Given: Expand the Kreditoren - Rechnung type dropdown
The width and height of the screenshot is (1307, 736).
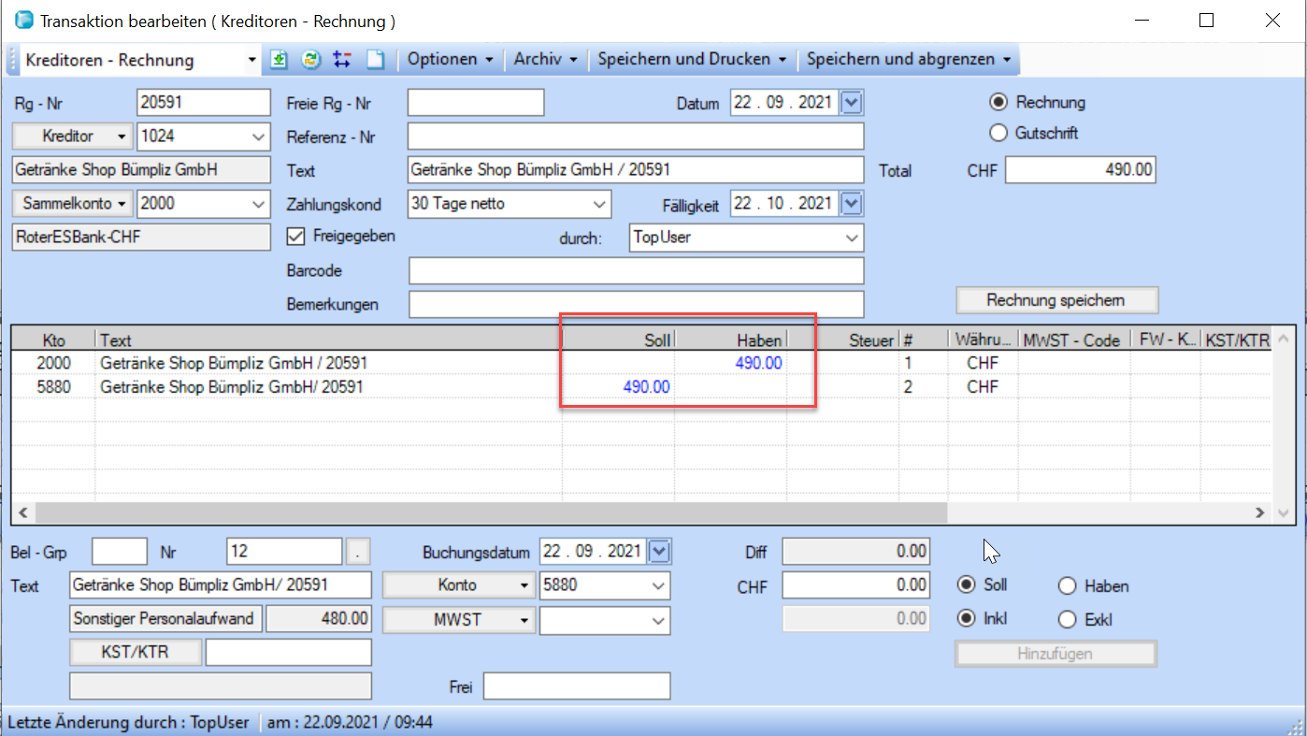Looking at the screenshot, I should 251,60.
